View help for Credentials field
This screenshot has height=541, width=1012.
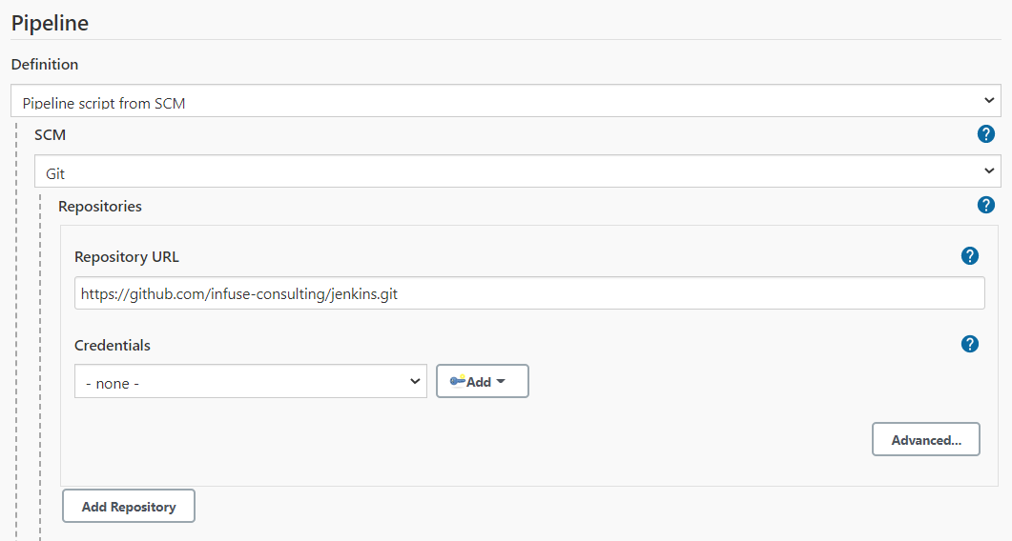point(969,344)
